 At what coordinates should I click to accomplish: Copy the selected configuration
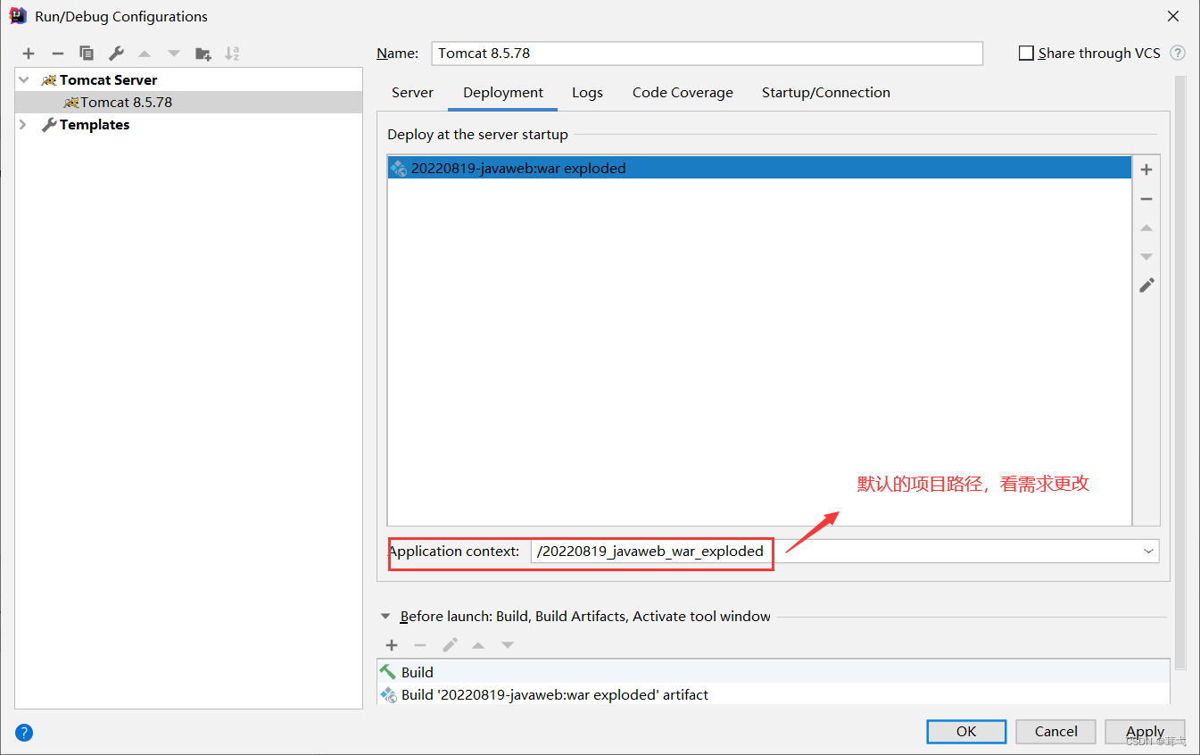pyautogui.click(x=87, y=54)
